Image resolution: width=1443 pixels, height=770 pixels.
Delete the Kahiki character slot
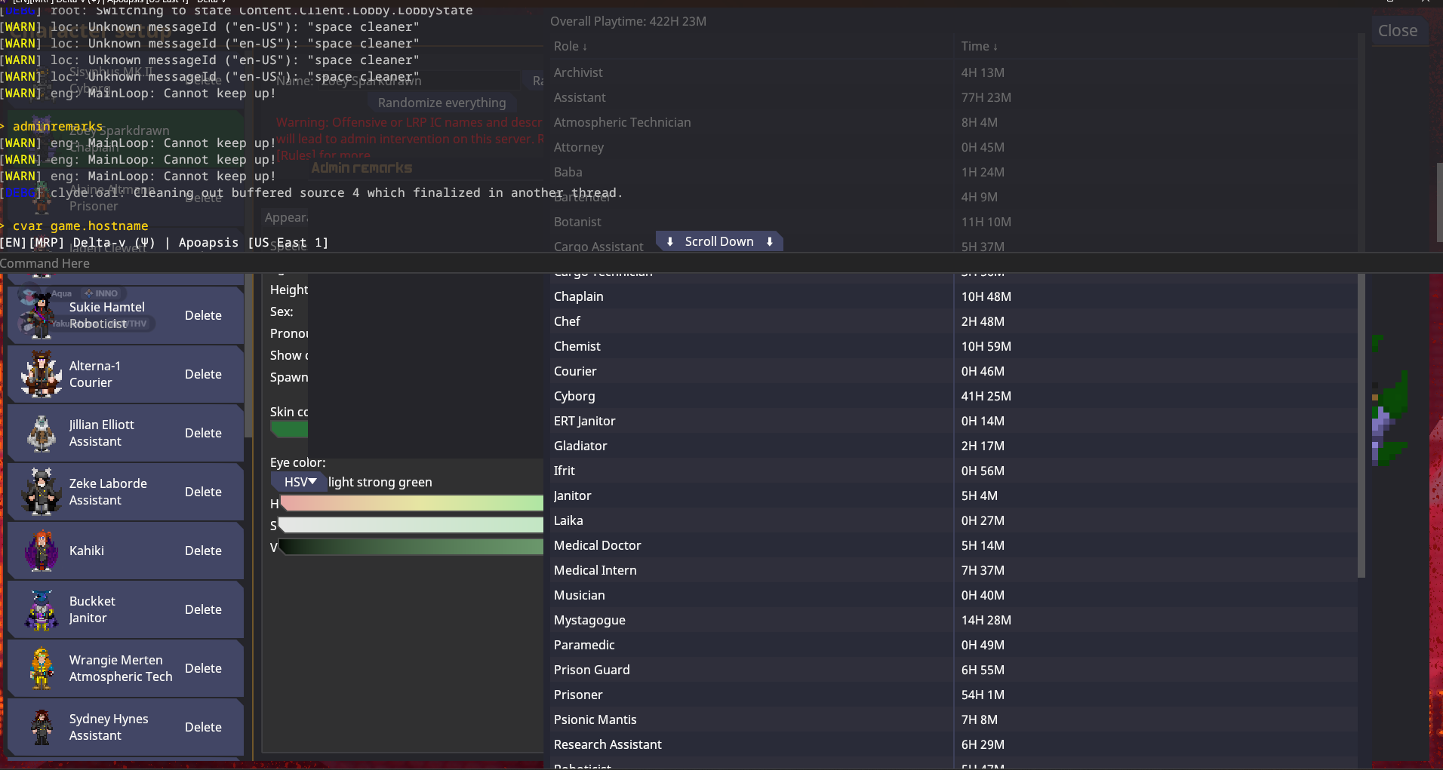pyautogui.click(x=203, y=551)
